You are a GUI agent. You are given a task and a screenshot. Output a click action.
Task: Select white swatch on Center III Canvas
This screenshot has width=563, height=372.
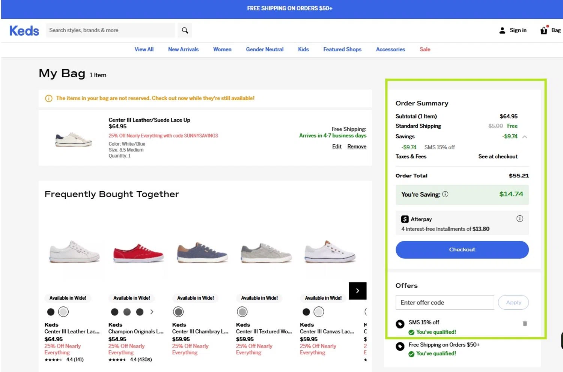click(x=319, y=312)
